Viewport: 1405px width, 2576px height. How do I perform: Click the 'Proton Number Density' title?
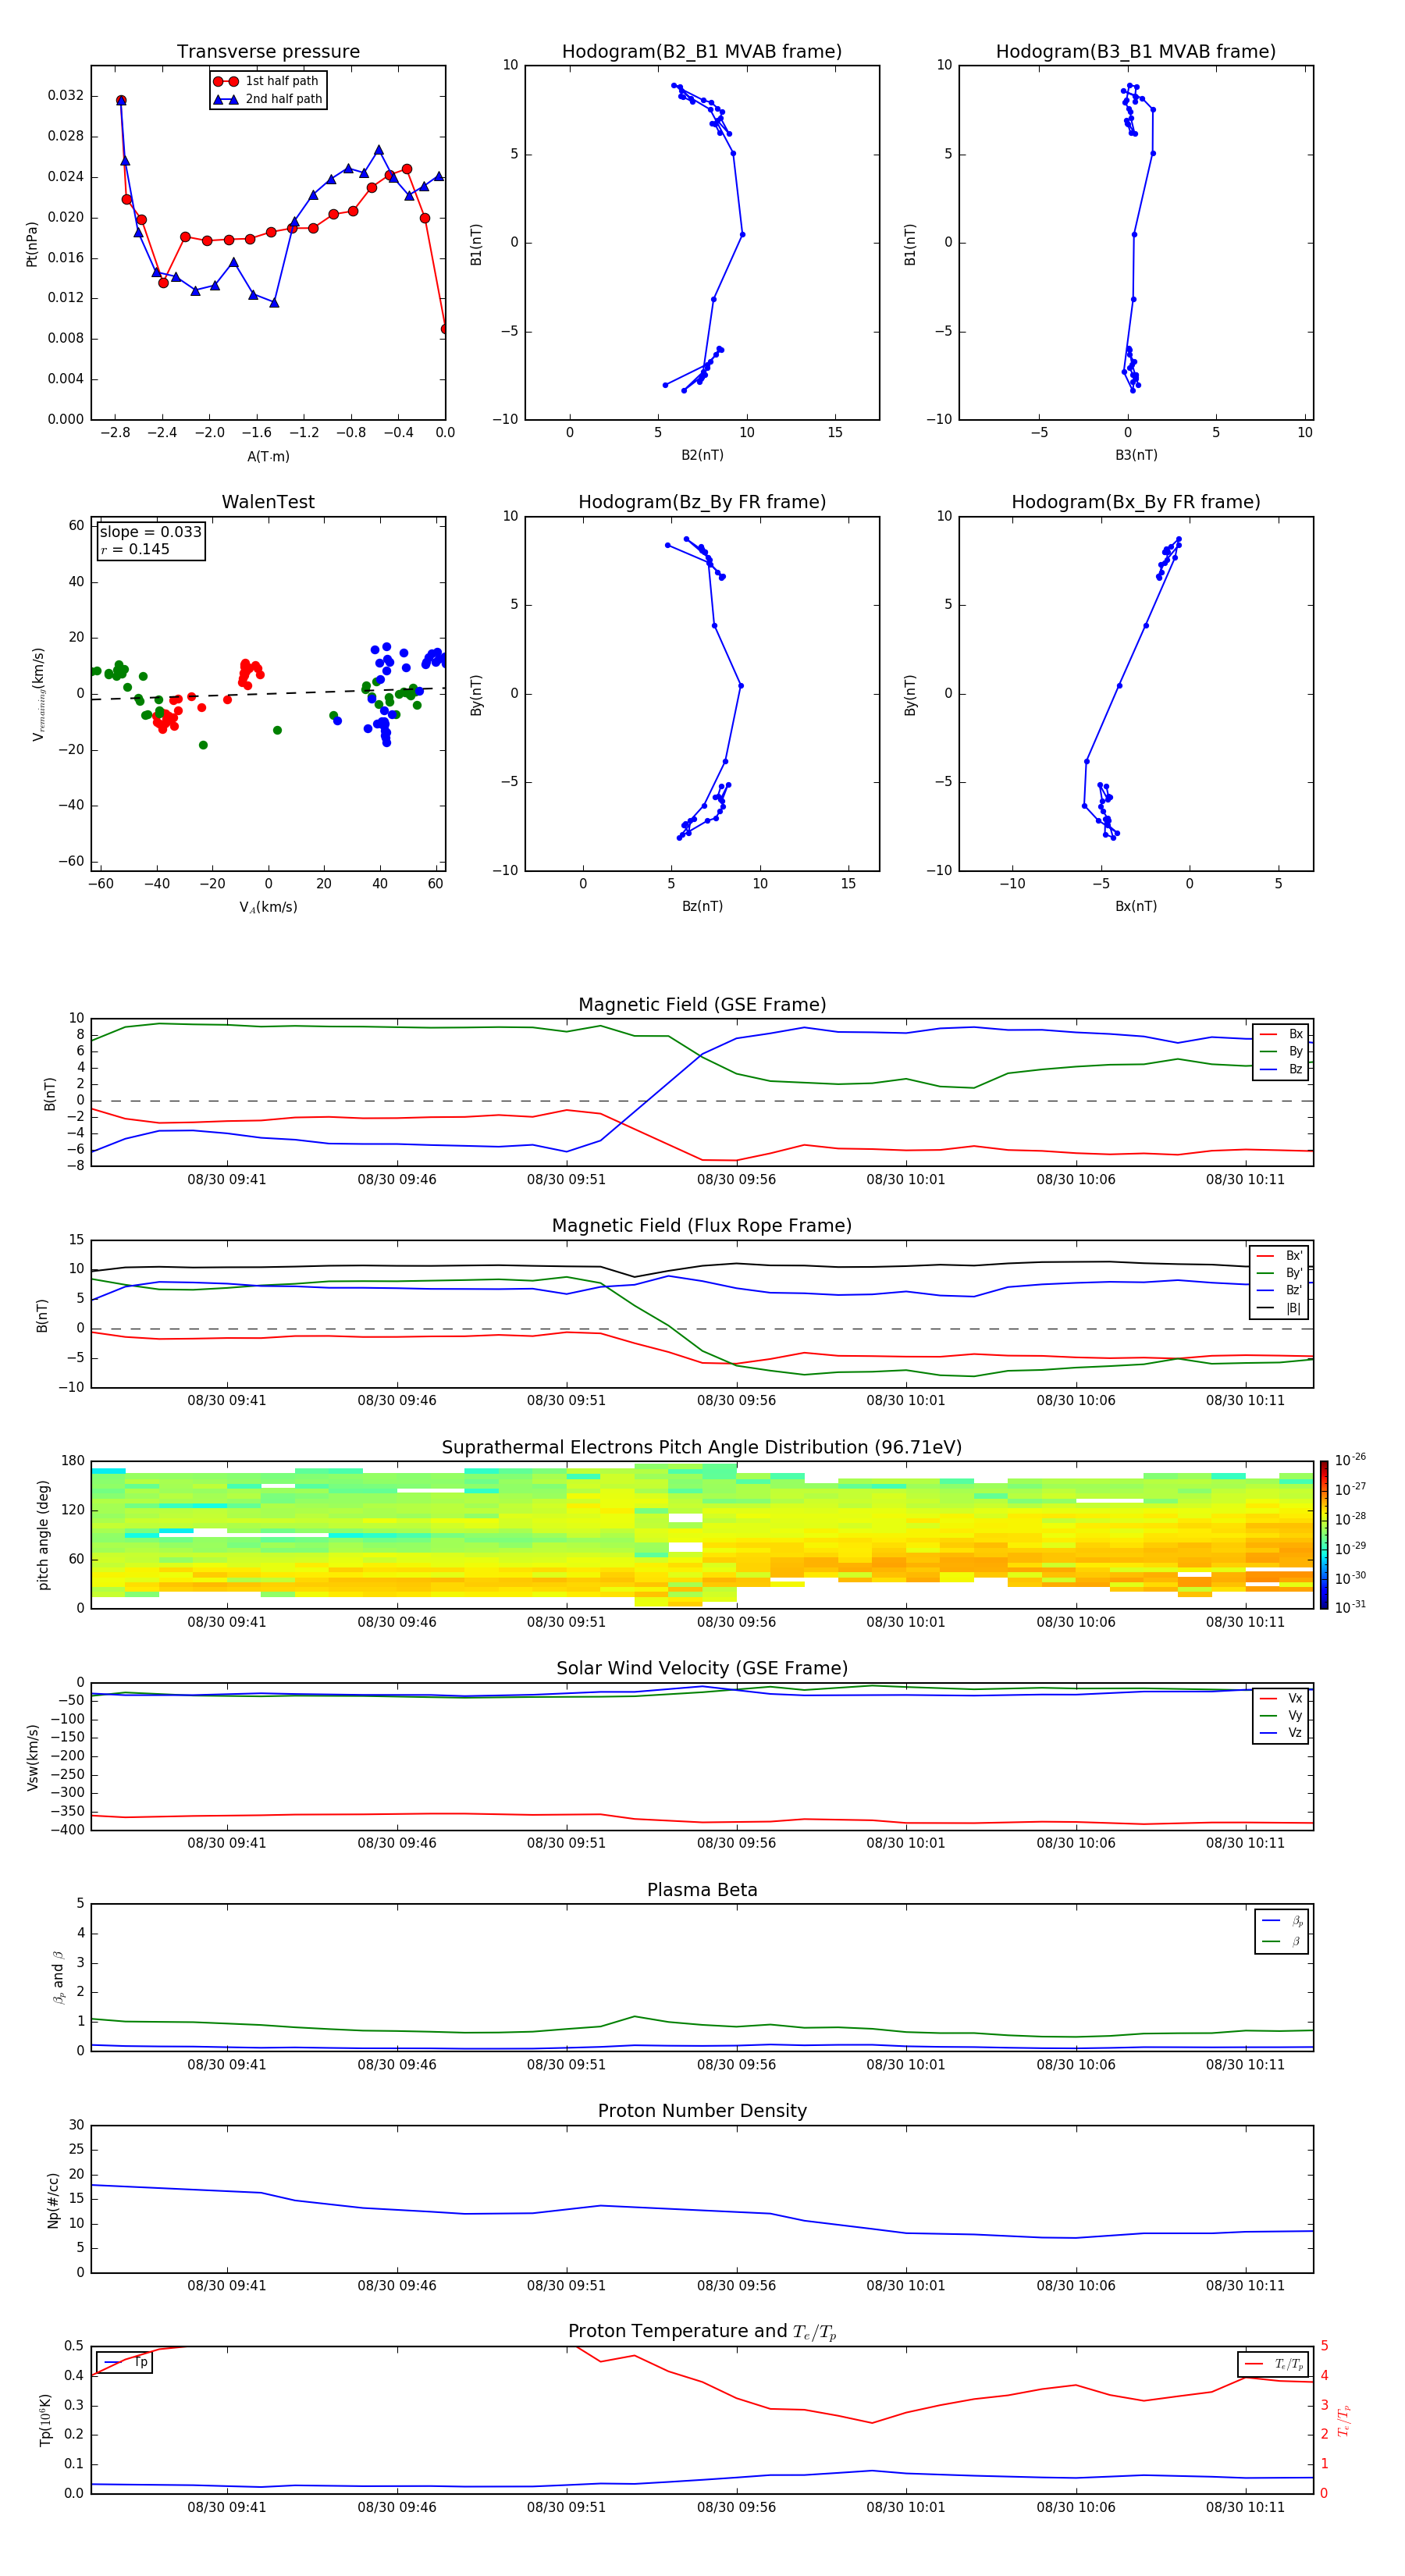point(702,2111)
